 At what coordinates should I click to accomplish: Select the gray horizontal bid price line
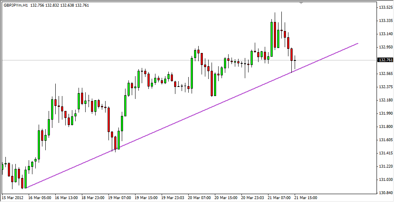(x=188, y=60)
